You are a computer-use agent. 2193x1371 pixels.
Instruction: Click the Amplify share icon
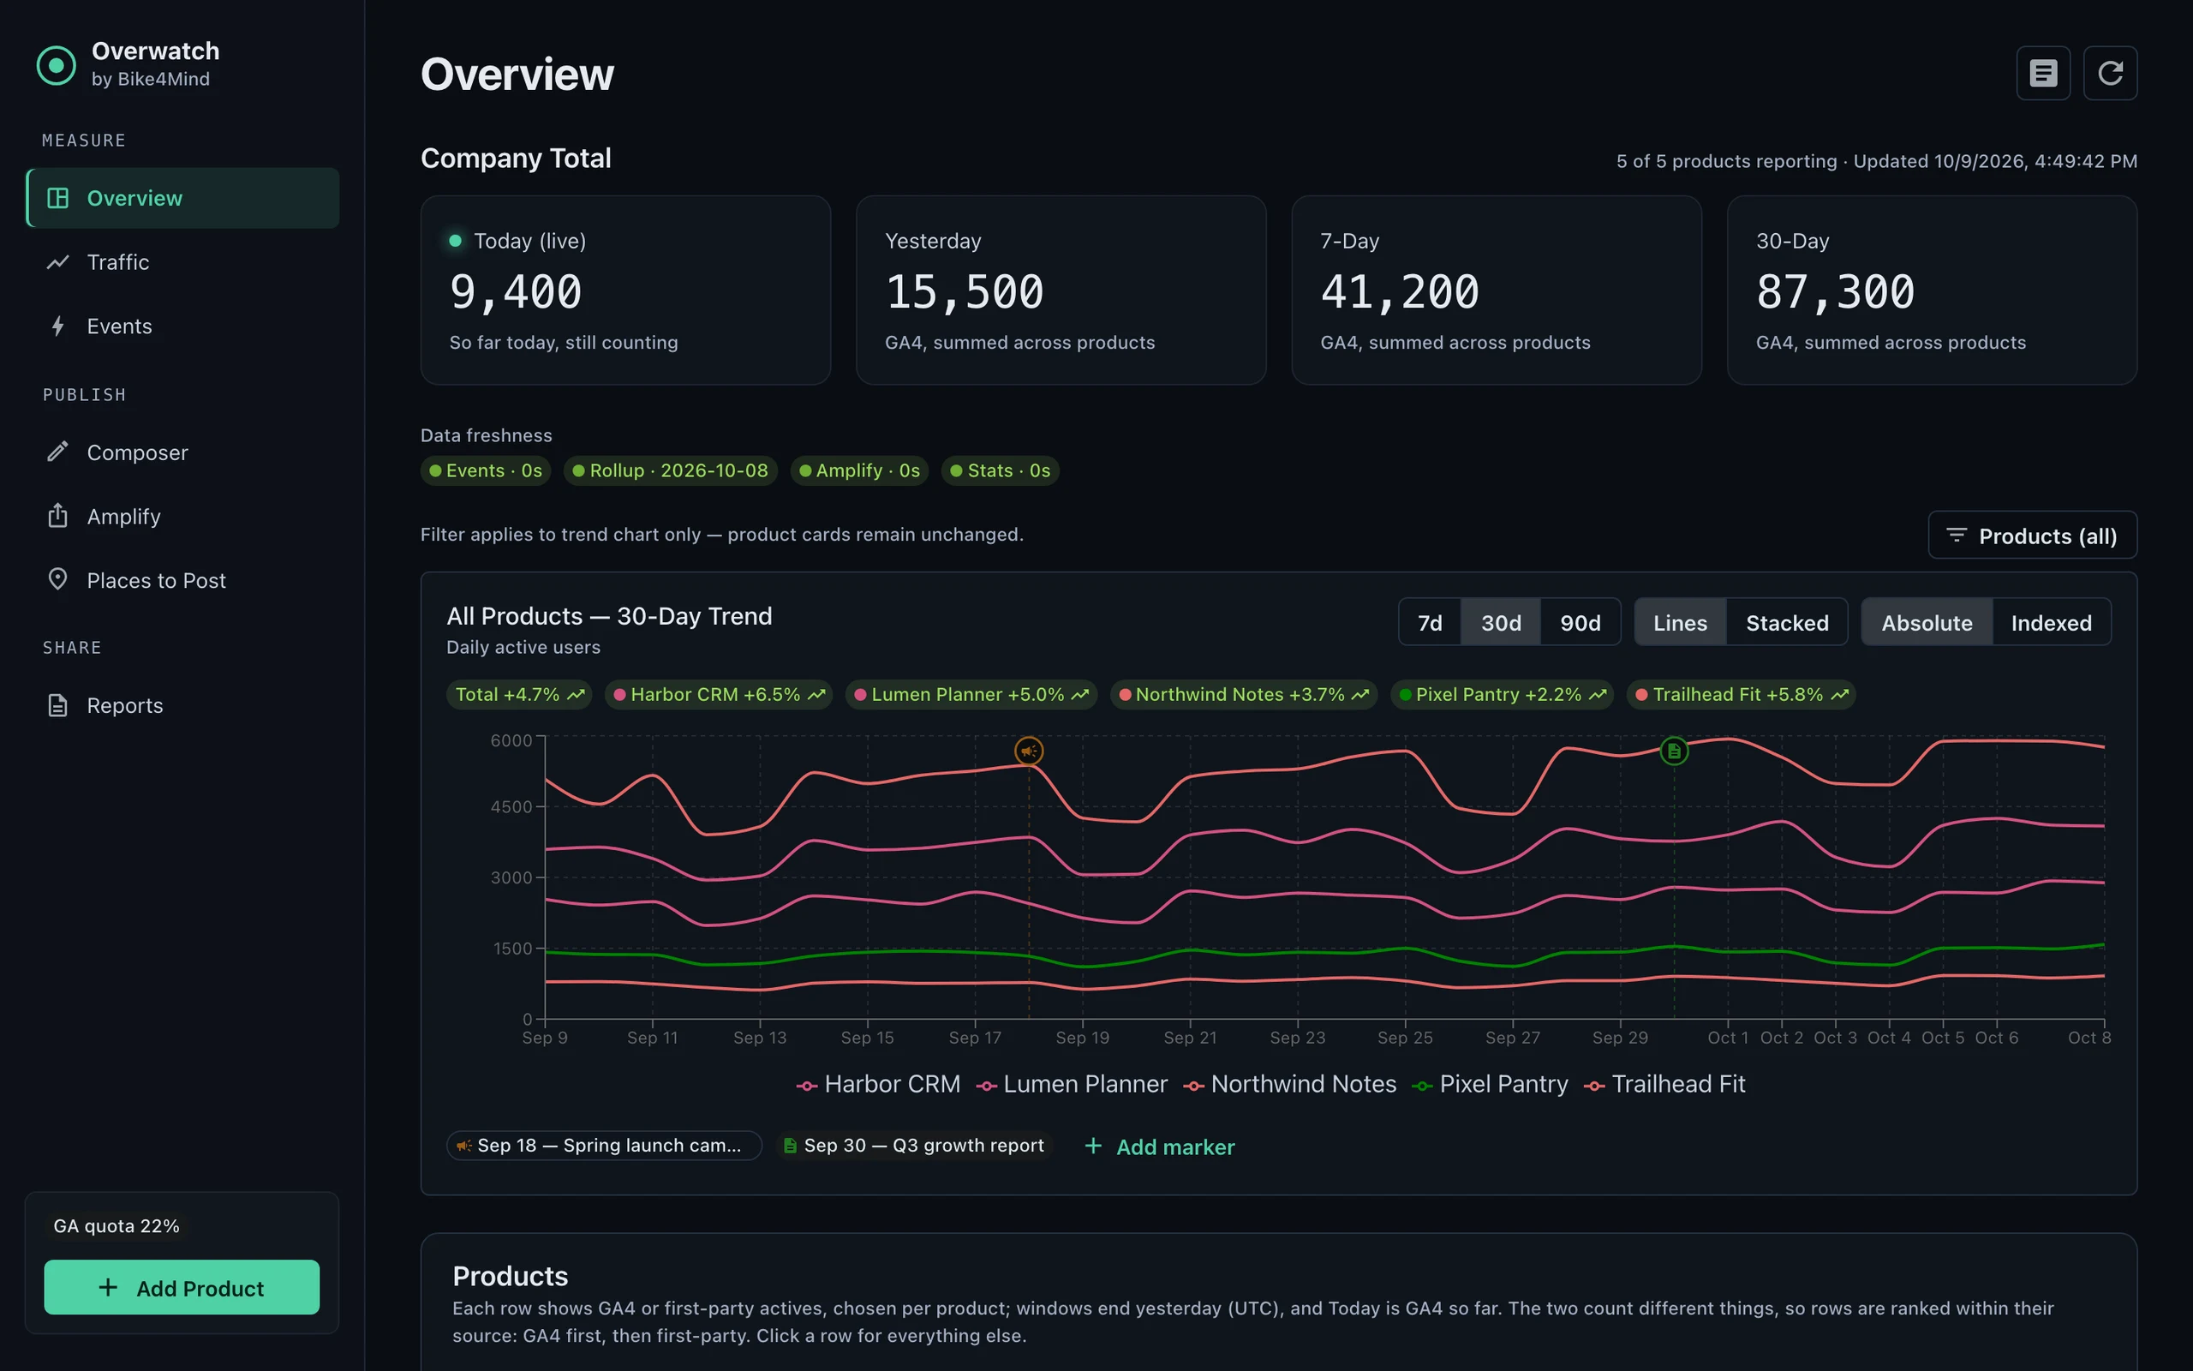click(x=58, y=515)
